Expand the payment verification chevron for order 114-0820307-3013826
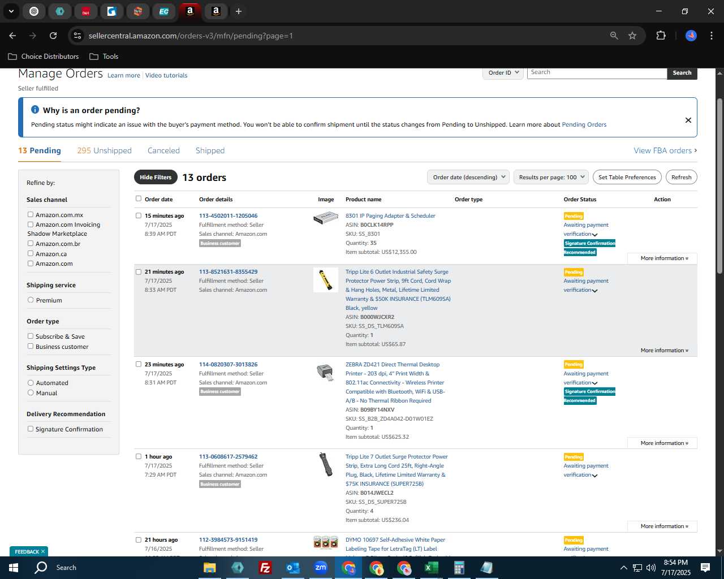The image size is (724, 579). tap(594, 383)
